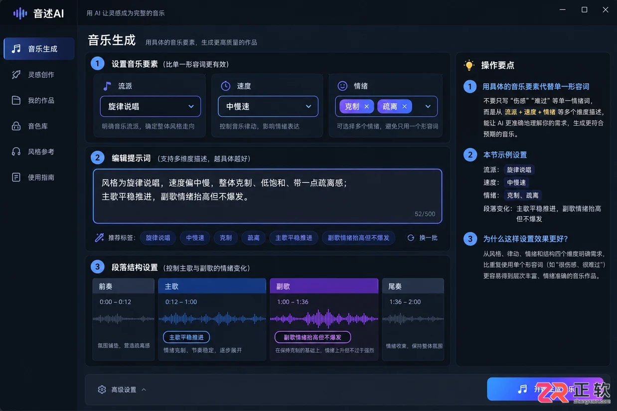Add the recommended tag 主歌平稳推进
This screenshot has height=411, width=617.
tap(294, 238)
